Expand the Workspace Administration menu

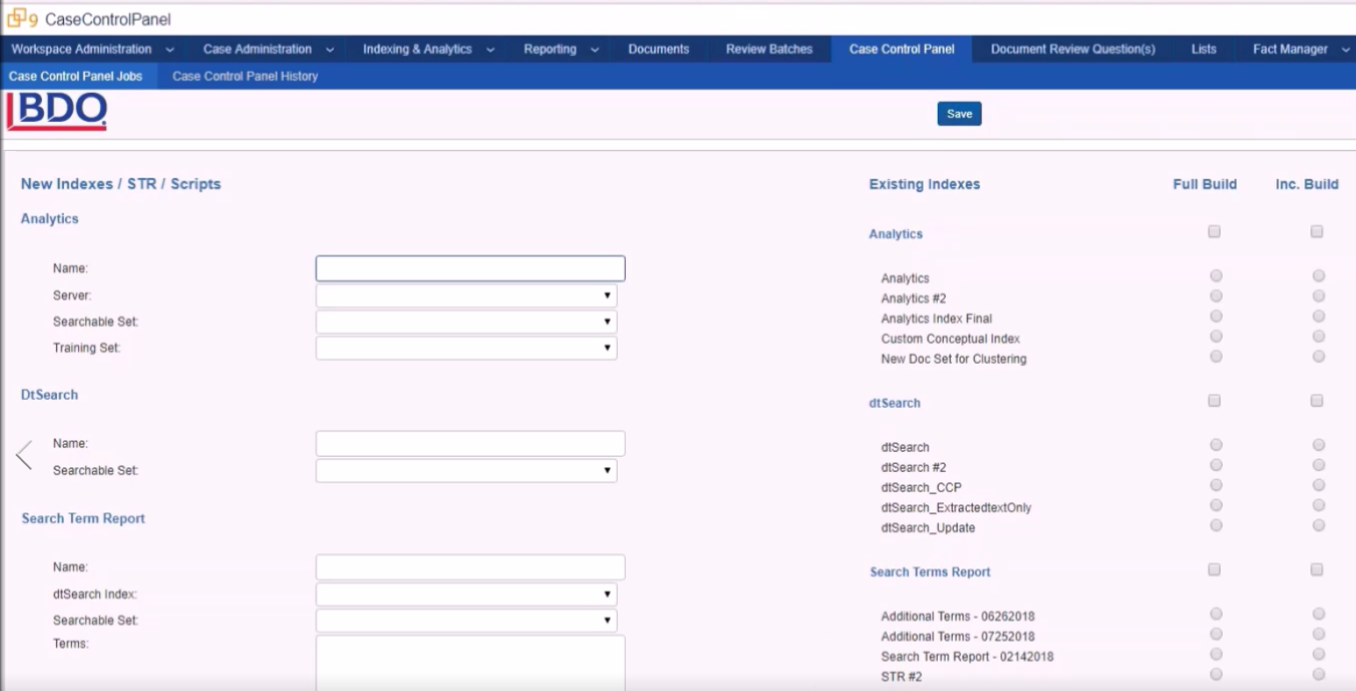click(91, 49)
